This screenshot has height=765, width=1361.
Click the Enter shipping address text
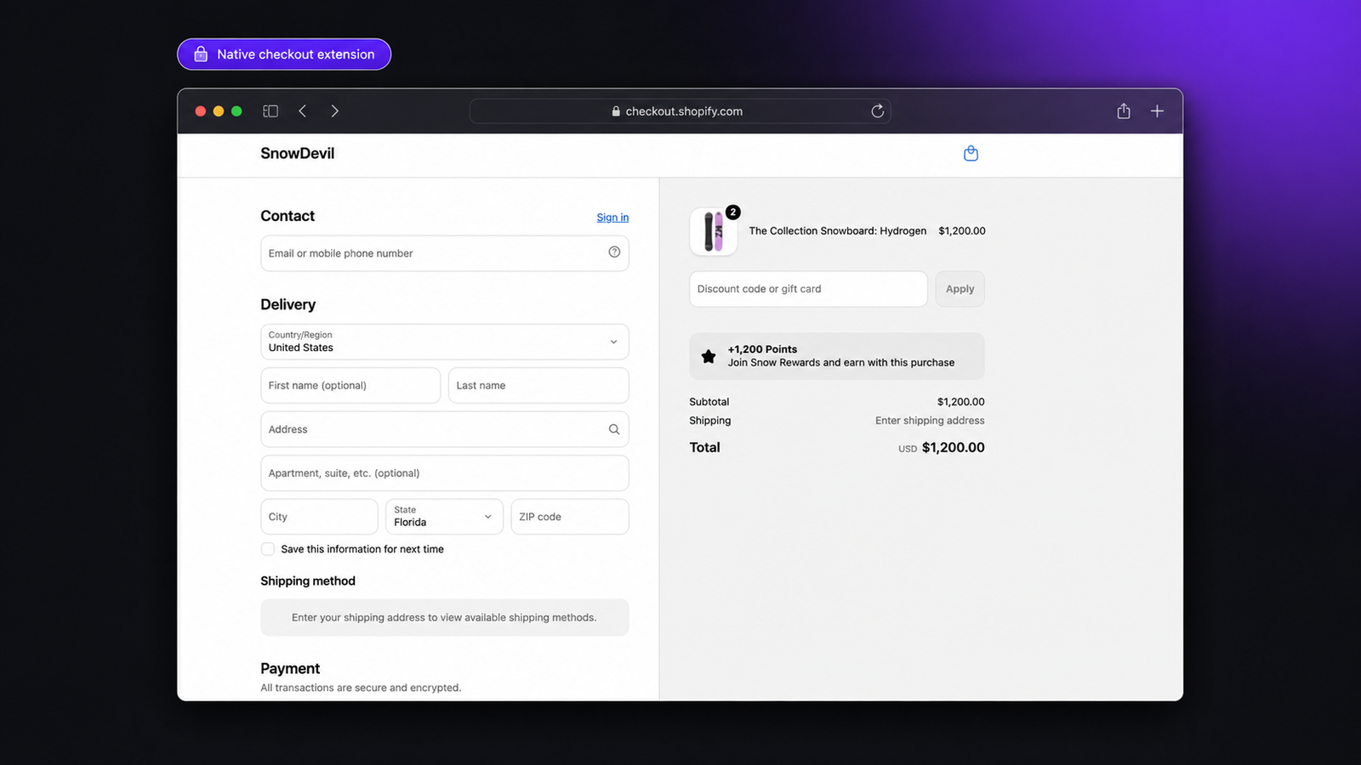[930, 421]
